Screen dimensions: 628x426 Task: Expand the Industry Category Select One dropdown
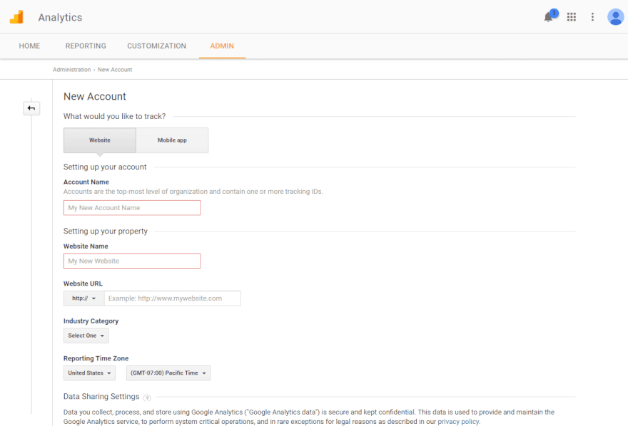click(x=86, y=336)
